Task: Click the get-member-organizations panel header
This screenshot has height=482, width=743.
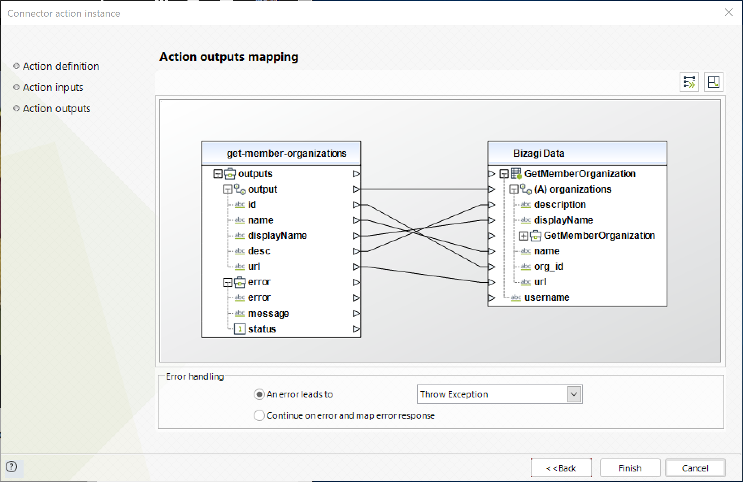Action: coord(281,153)
